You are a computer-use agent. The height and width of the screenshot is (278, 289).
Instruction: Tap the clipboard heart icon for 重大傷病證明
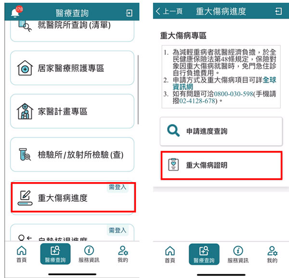tap(173, 165)
